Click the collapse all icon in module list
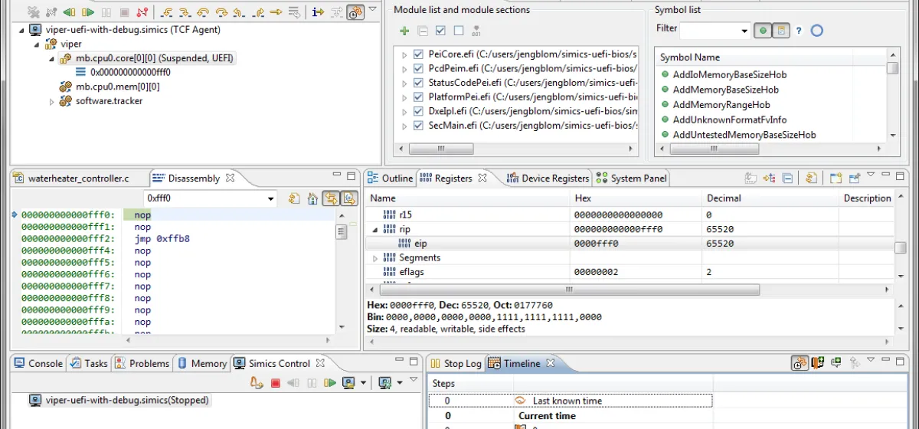The height and width of the screenshot is (429, 919). (423, 31)
